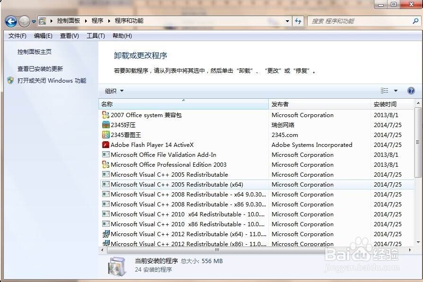Image resolution: width=423 pixels, height=282 pixels.
Task: Sort by 发布者 column header
Action: click(x=320, y=104)
